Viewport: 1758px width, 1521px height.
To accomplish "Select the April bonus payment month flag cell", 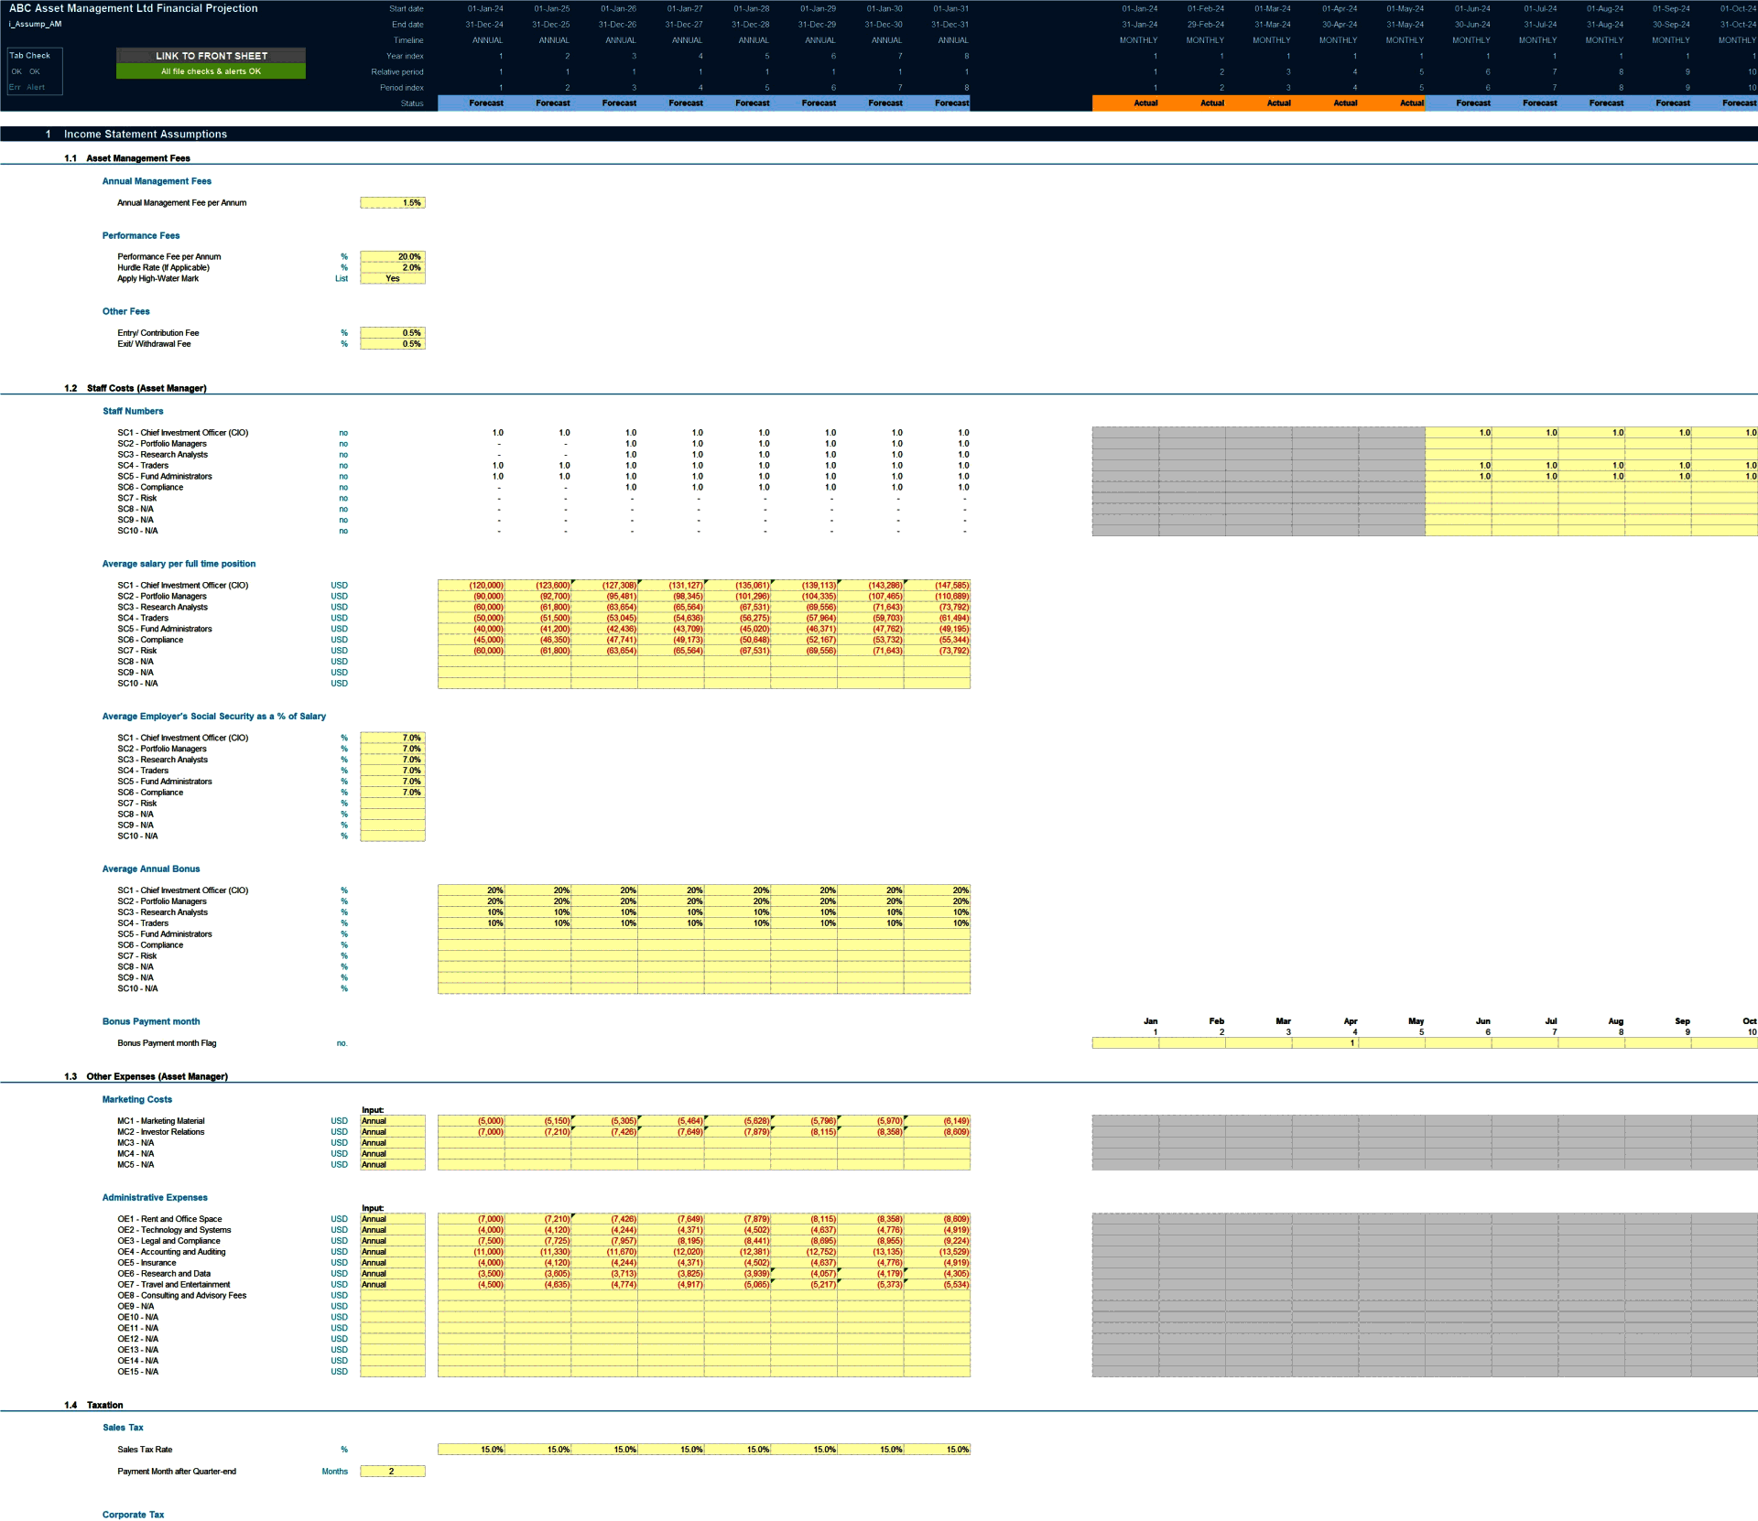I will coord(1325,1043).
